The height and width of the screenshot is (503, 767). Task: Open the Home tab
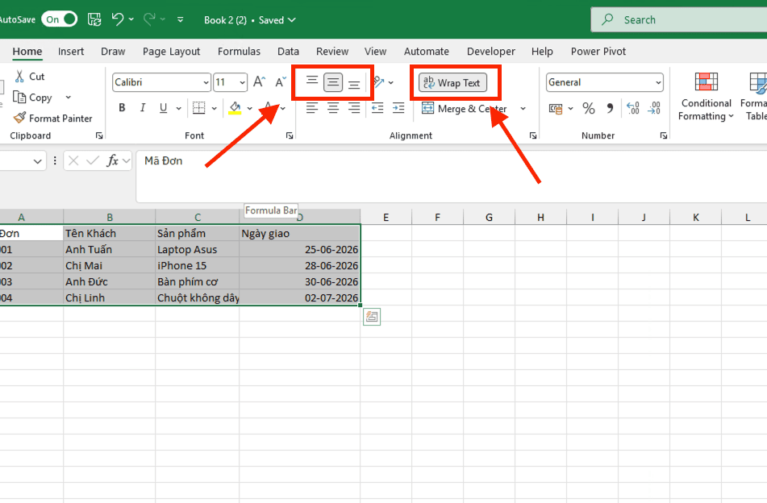point(27,52)
